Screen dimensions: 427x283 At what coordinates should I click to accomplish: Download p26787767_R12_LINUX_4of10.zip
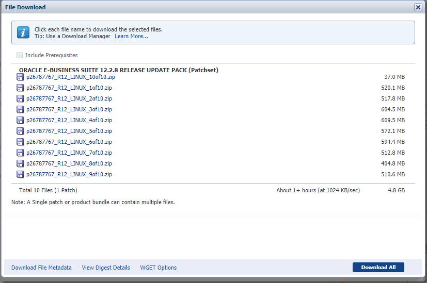pos(69,120)
